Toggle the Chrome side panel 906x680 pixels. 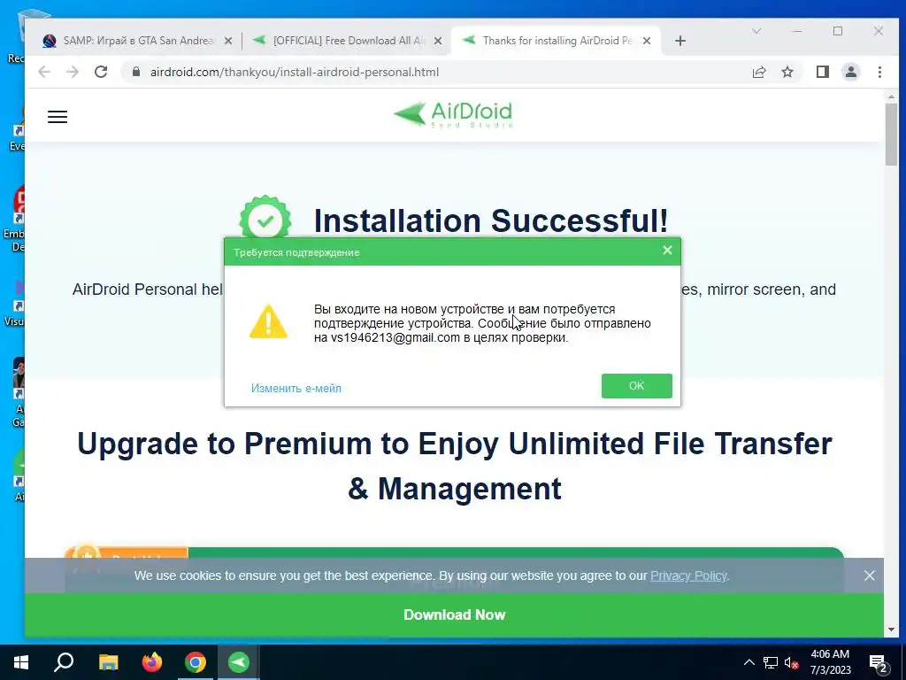coord(822,72)
